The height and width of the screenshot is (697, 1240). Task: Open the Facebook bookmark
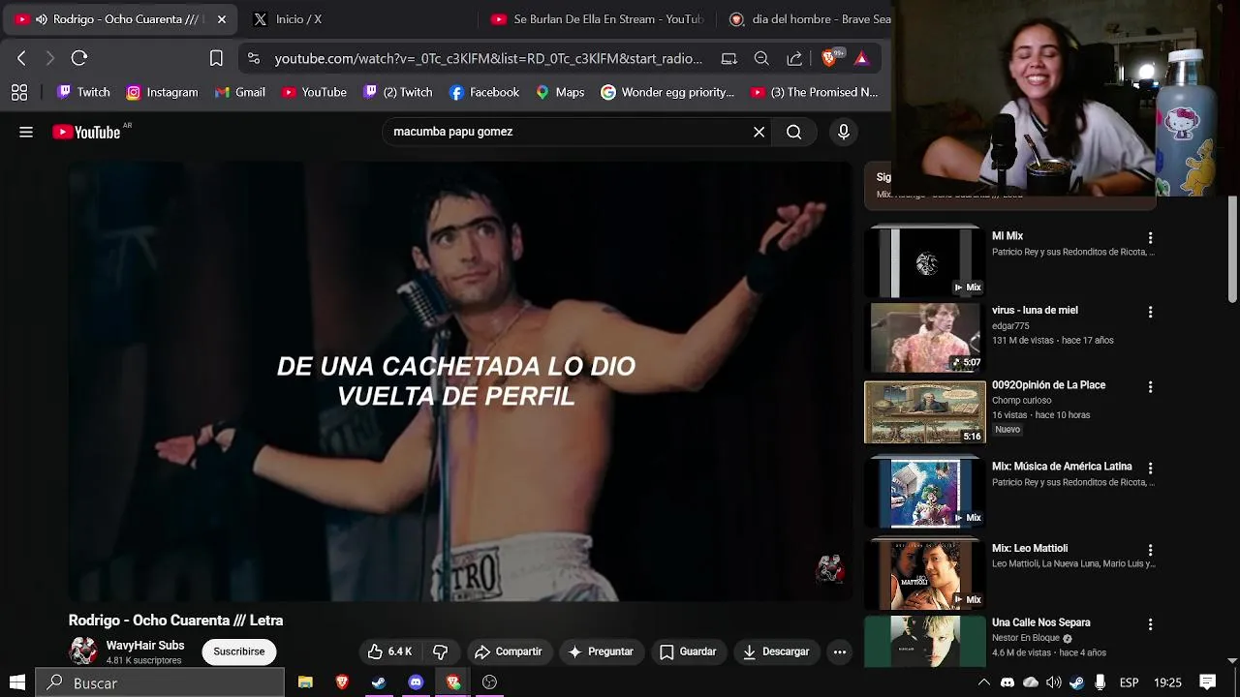coord(484,92)
